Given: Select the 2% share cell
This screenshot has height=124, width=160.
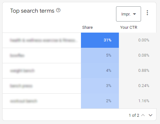Looking at the screenshot, I should 100,101.
